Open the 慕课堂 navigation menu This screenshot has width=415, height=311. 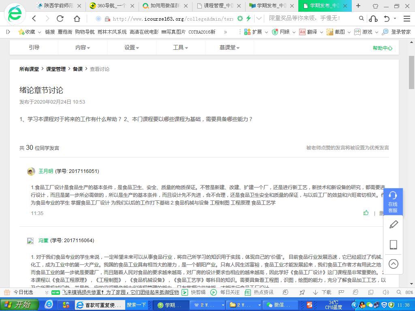coord(229,48)
